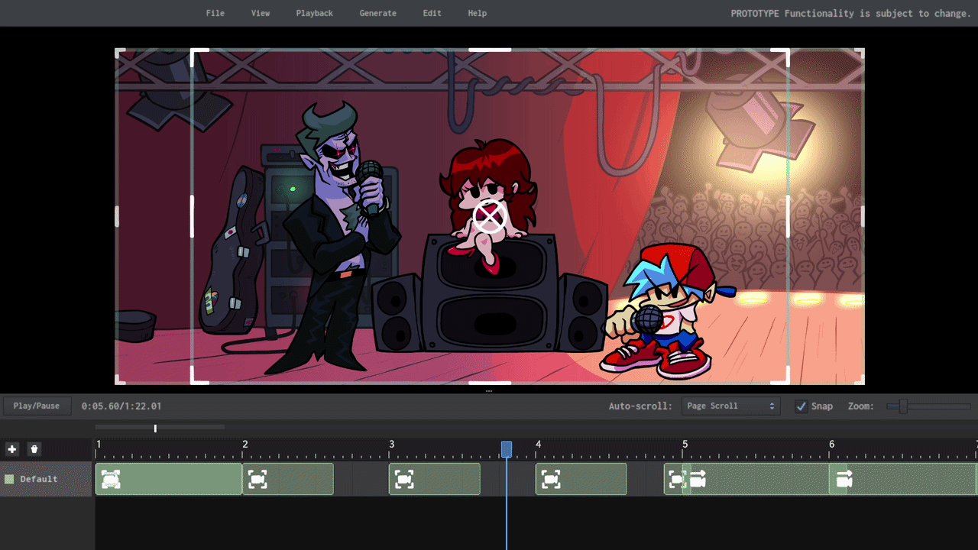Click the timeline overview scrollbar
Screen dimensions: 978x550
tap(160, 427)
